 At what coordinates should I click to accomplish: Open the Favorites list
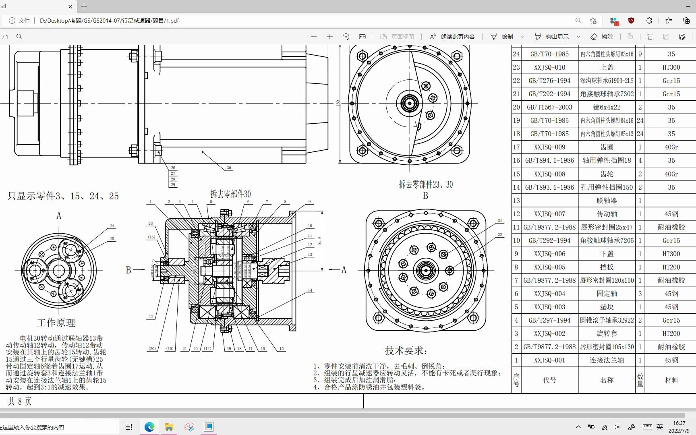[x=669, y=21]
